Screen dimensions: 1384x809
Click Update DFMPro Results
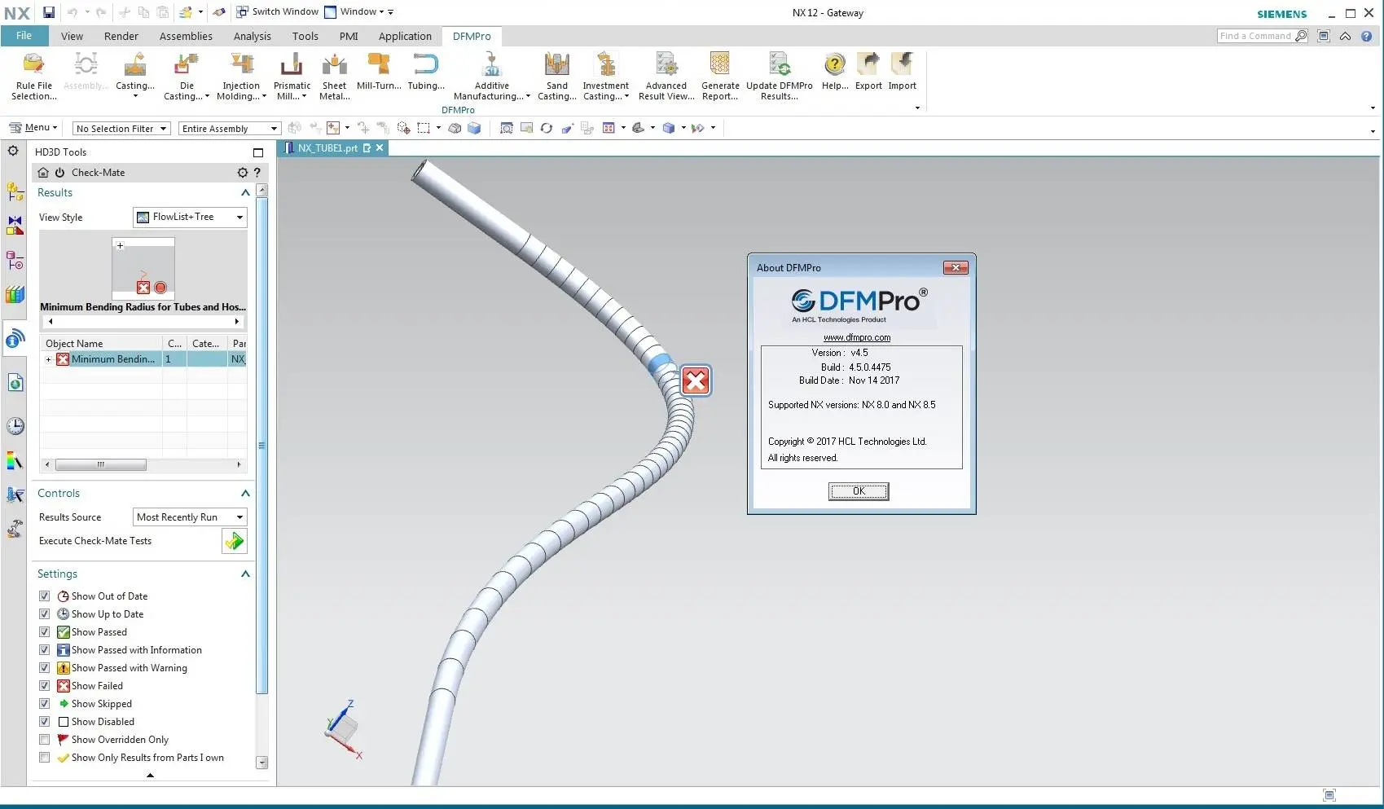779,76
